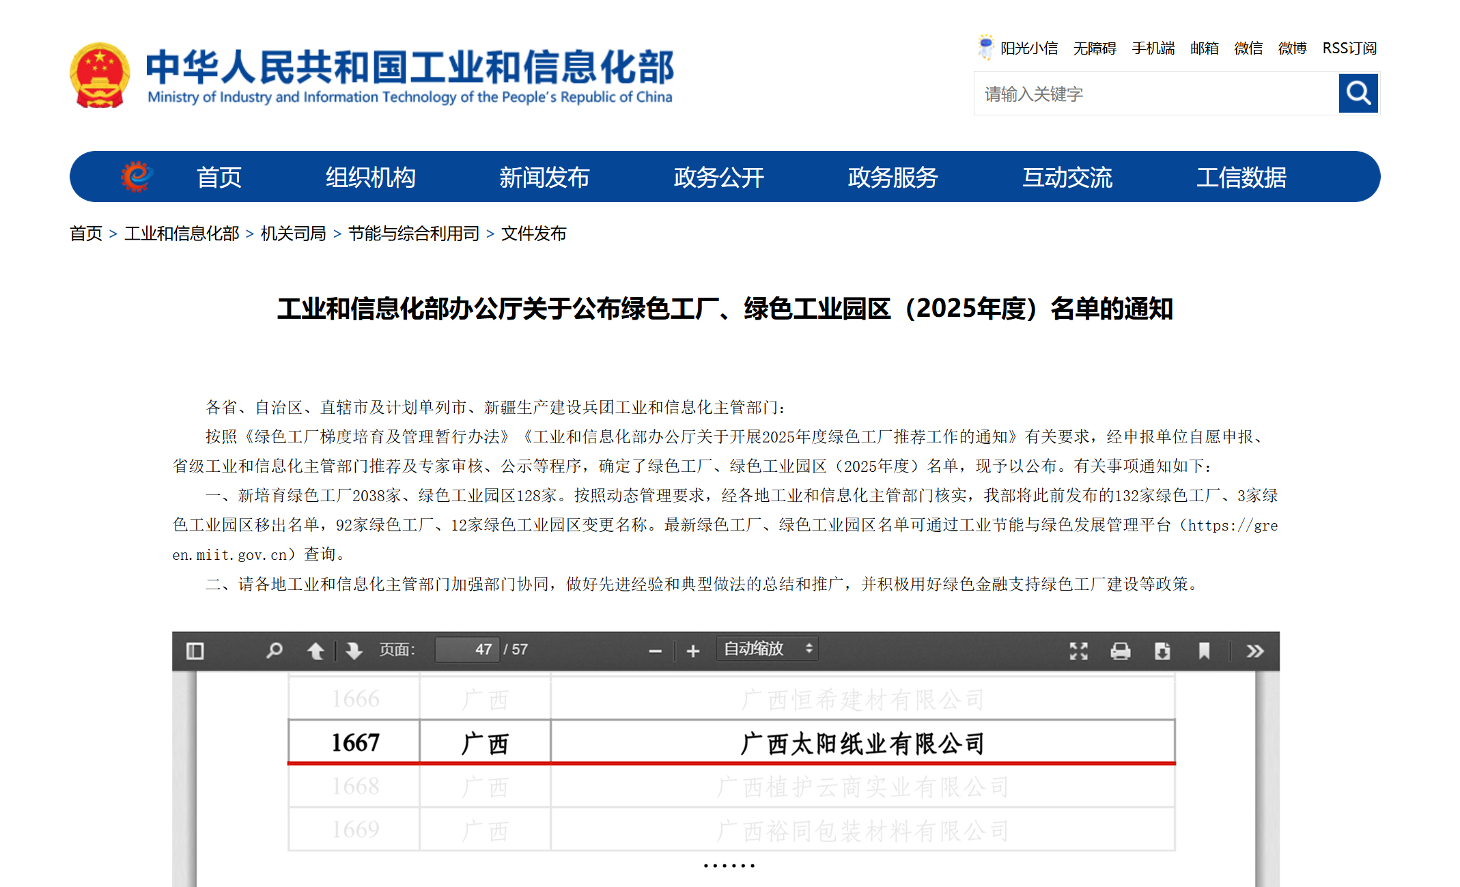Go to previous PDF page arrow
Screen dimensions: 1460x887
315,651
